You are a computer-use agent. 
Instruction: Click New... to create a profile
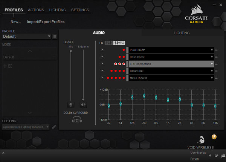coord(16,22)
